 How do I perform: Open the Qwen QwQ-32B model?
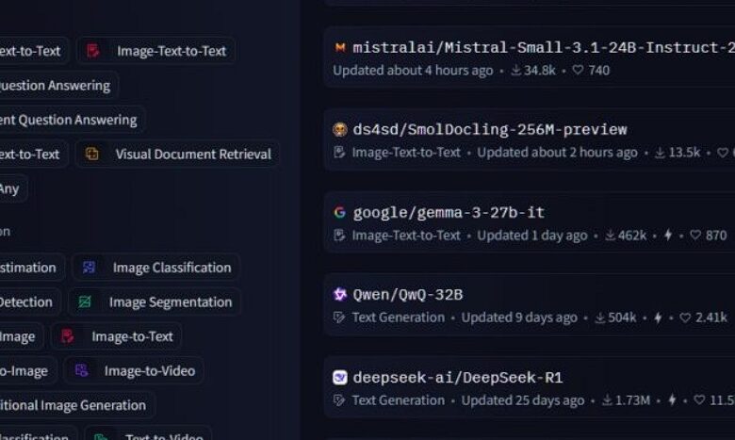(408, 295)
